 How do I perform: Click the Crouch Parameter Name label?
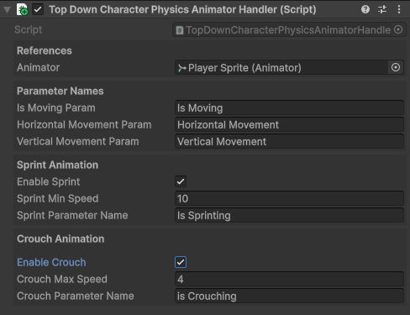(x=76, y=296)
